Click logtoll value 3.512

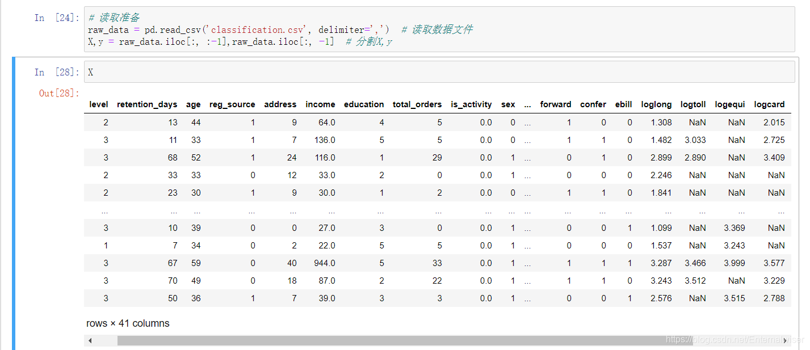pos(695,281)
